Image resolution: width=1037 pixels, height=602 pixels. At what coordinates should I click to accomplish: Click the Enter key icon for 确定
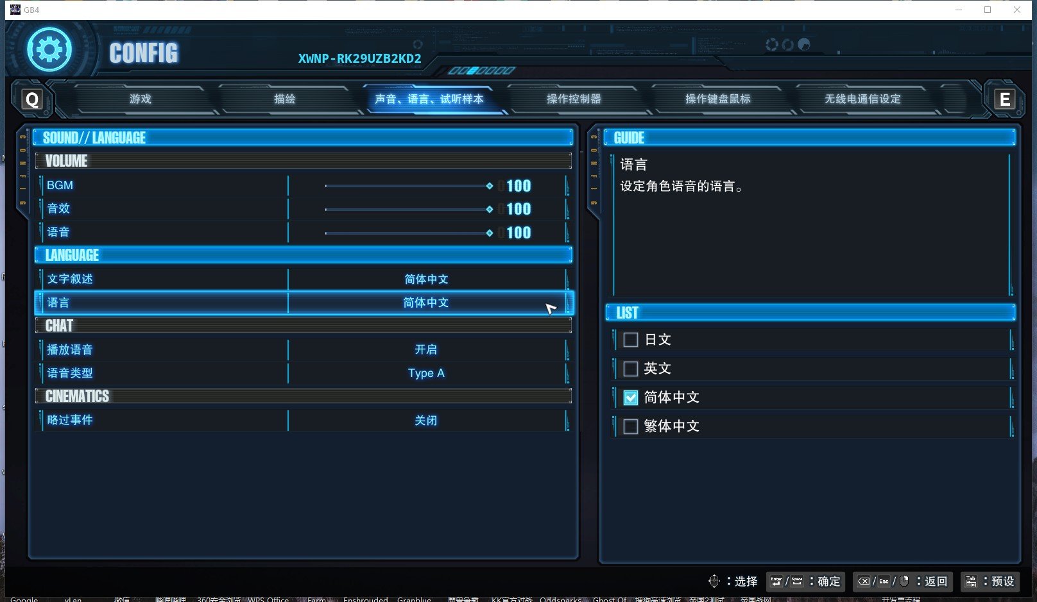(x=776, y=581)
